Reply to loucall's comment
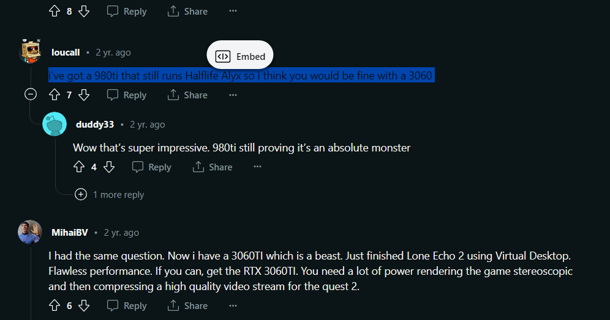Screen dimensions: 610x320 click(127, 95)
